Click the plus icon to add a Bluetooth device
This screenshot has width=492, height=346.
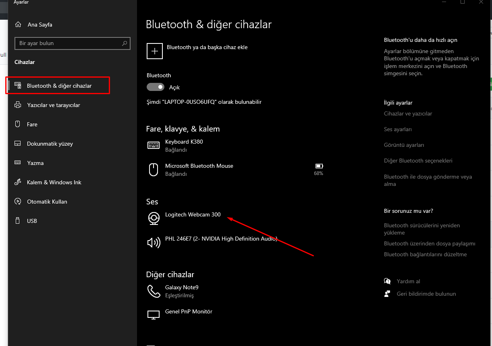pyautogui.click(x=155, y=51)
